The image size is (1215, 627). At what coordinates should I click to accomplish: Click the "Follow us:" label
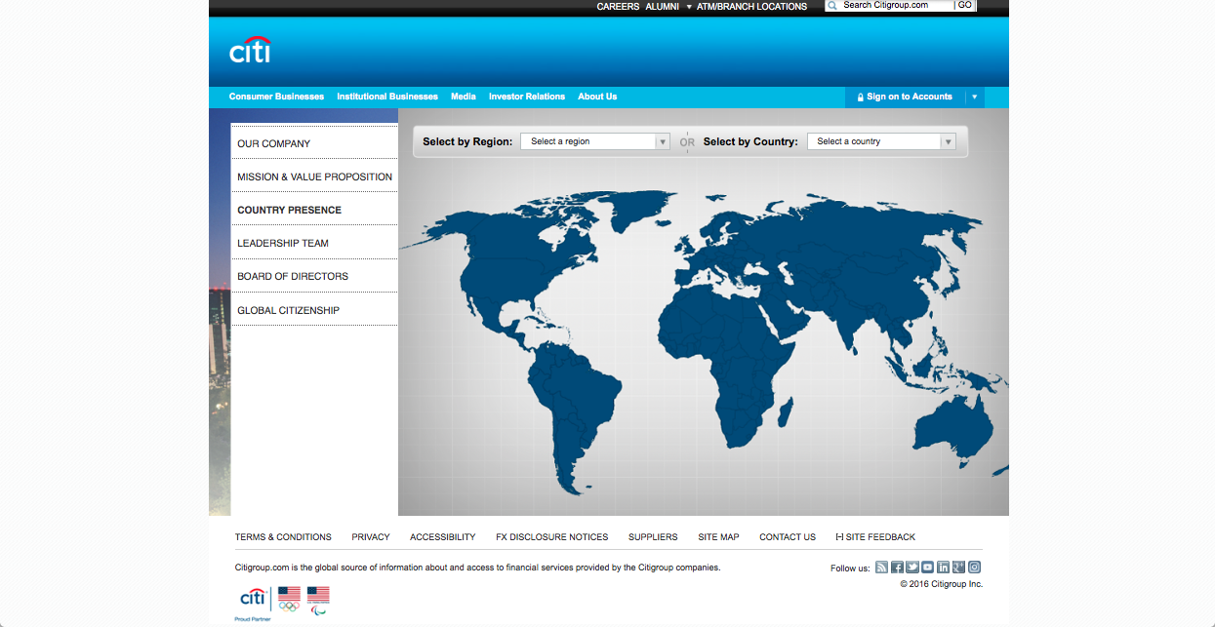click(850, 568)
